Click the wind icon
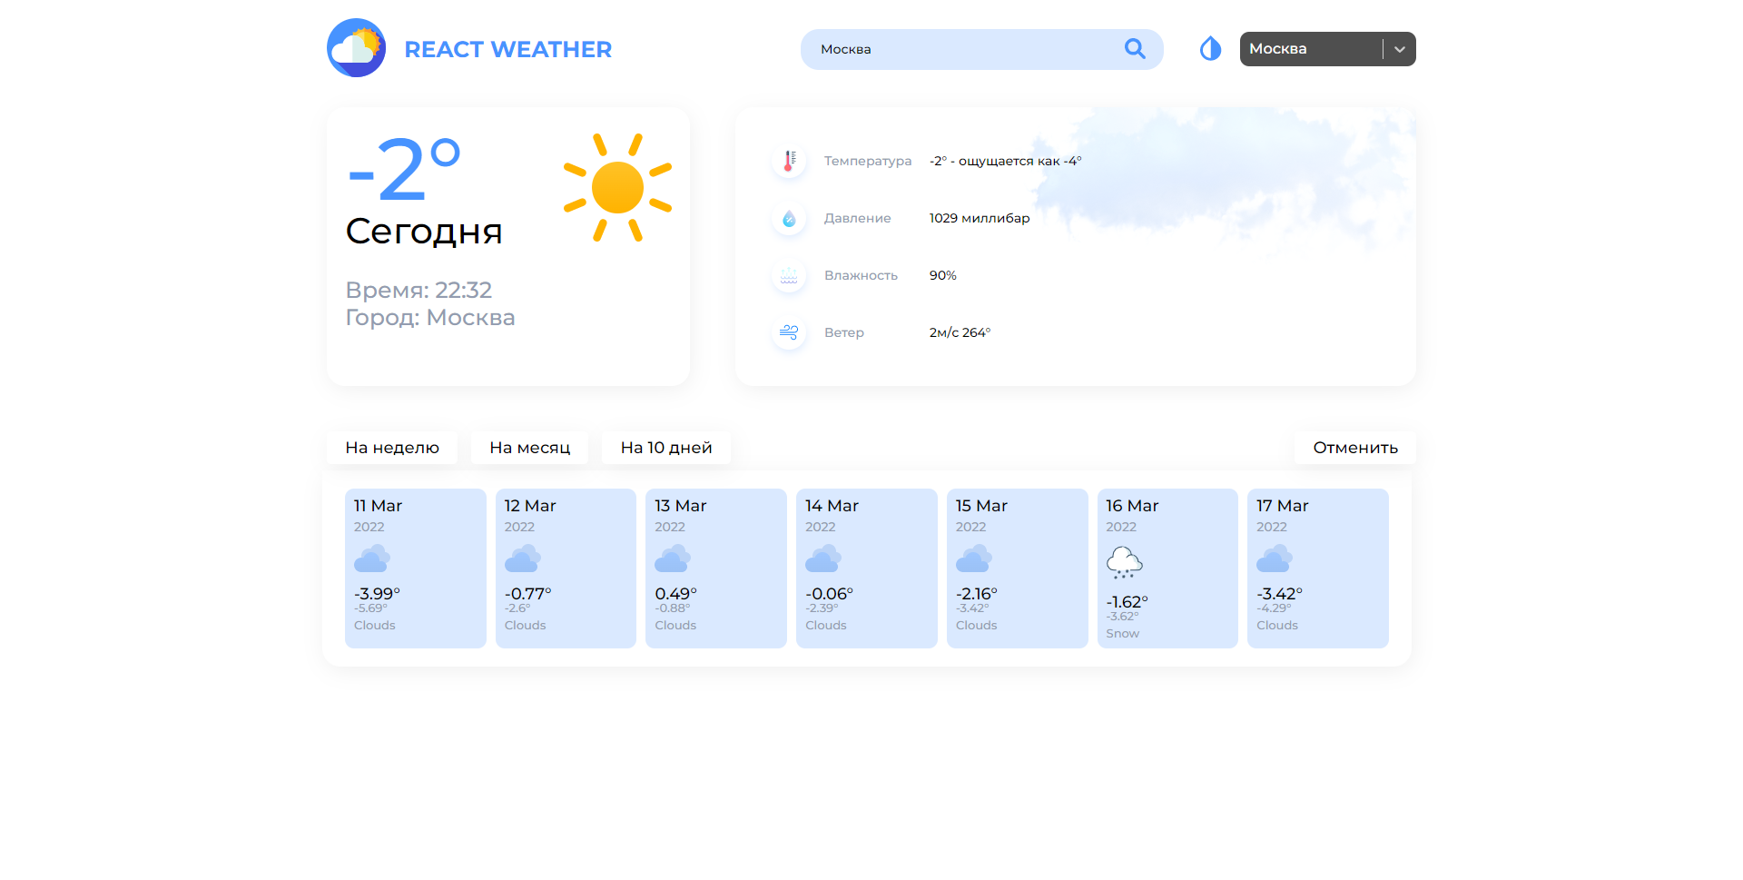This screenshot has width=1743, height=880. (x=789, y=332)
